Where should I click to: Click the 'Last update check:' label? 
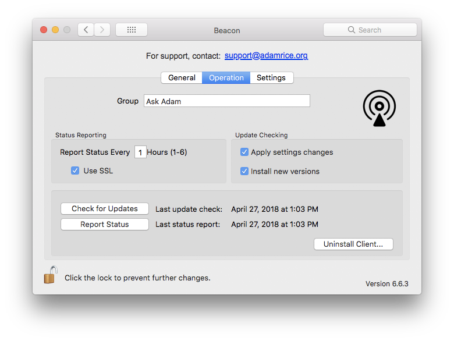(189, 209)
